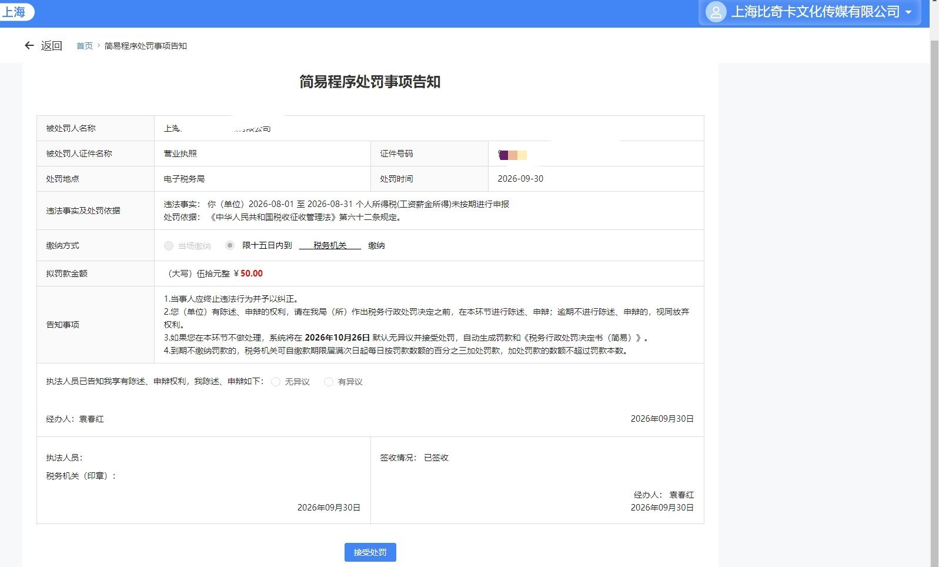Select the 当场缴纳 radio option
Viewport: 939px width, 567px height.
click(x=169, y=246)
